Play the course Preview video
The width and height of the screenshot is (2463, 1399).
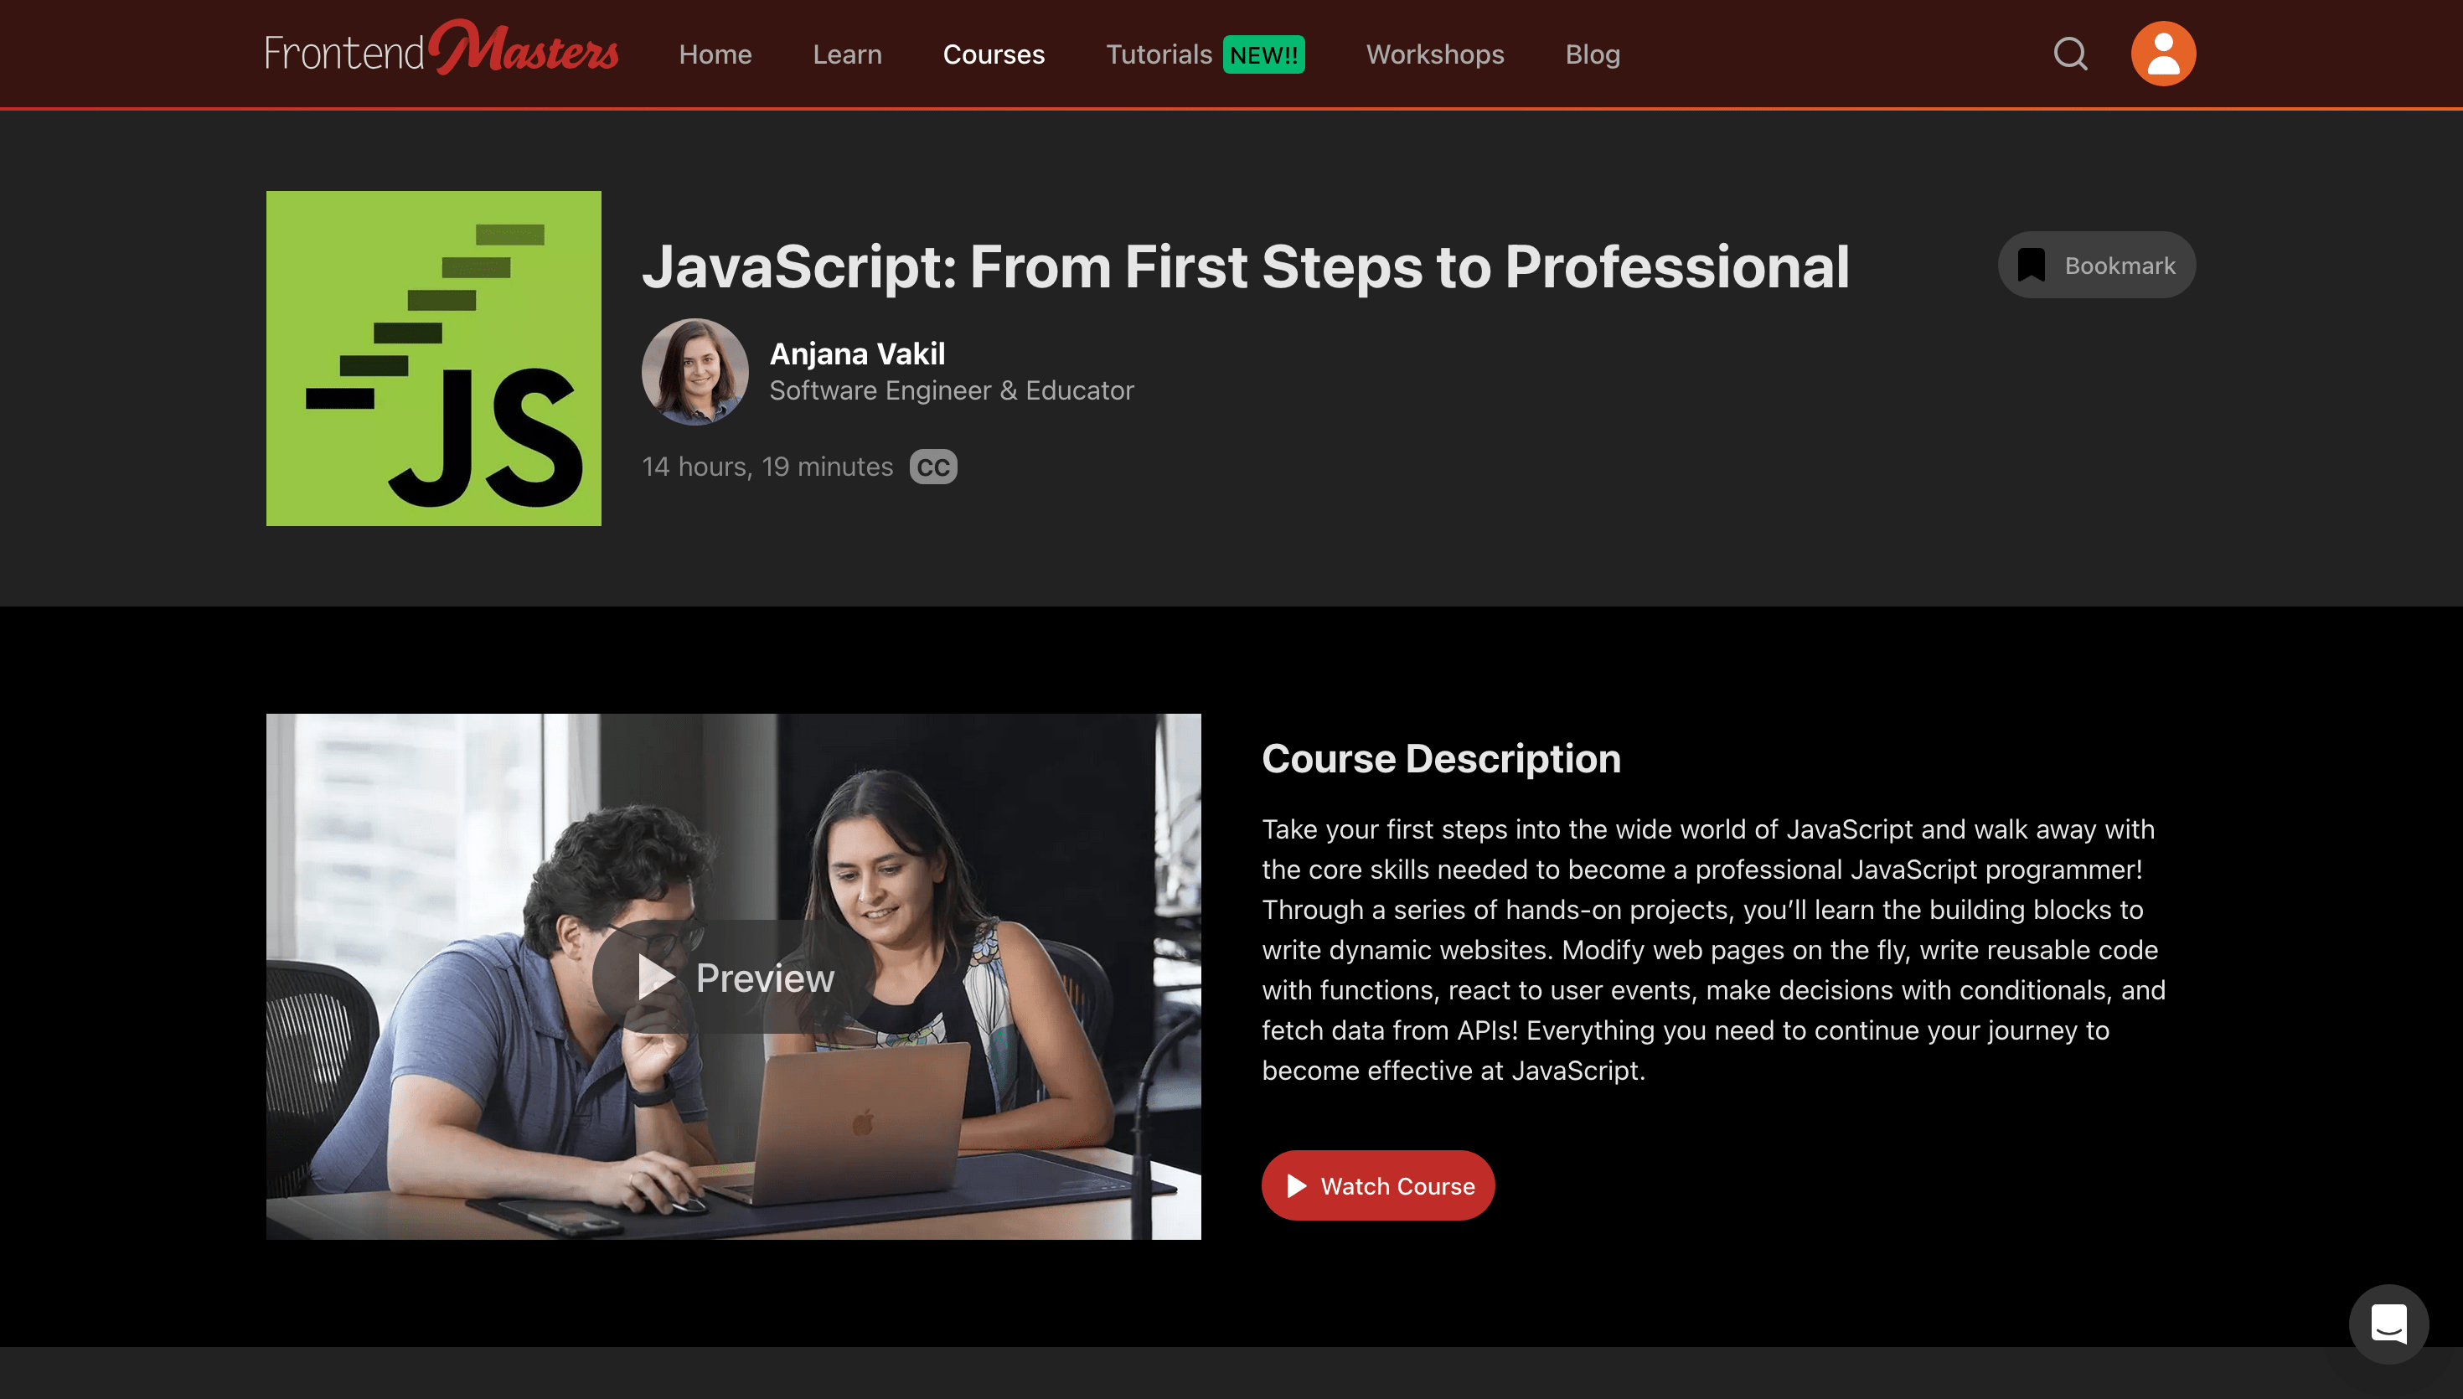point(734,977)
